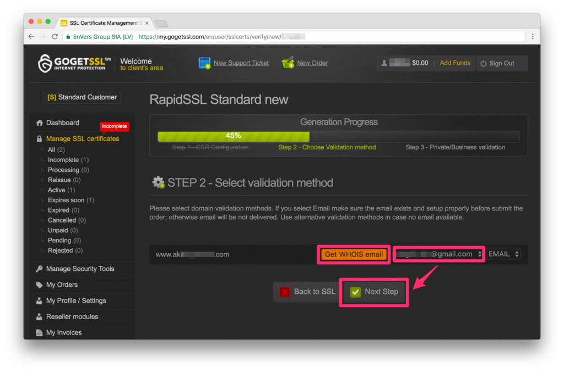Show Reissue (0) certificates

click(x=64, y=180)
